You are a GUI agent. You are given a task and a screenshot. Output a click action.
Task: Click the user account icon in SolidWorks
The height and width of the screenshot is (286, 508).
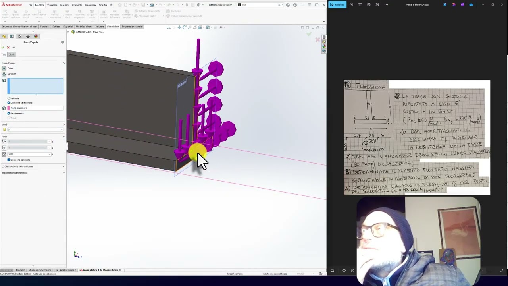(x=288, y=5)
